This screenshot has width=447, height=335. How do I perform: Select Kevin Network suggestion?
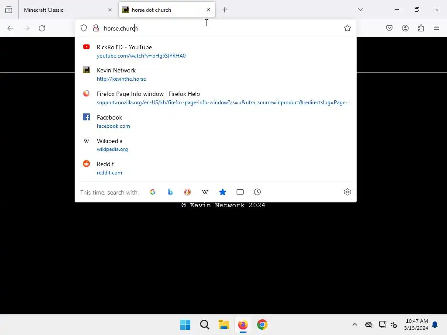[216, 75]
